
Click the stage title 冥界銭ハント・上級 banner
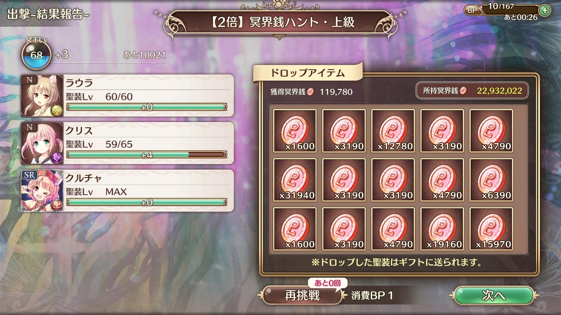click(x=280, y=22)
